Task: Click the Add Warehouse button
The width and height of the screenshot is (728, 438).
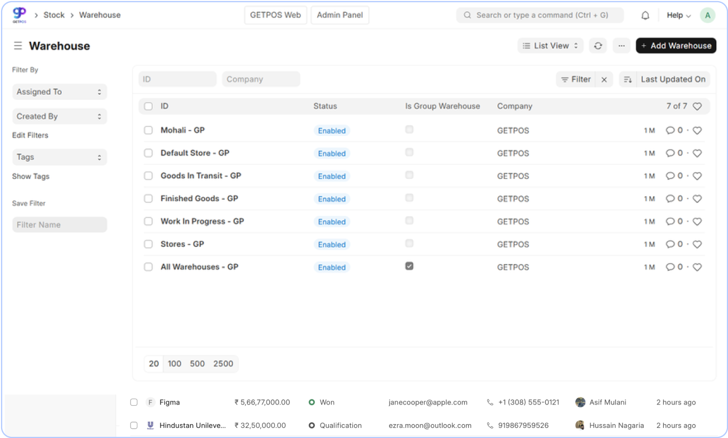Action: click(x=676, y=46)
